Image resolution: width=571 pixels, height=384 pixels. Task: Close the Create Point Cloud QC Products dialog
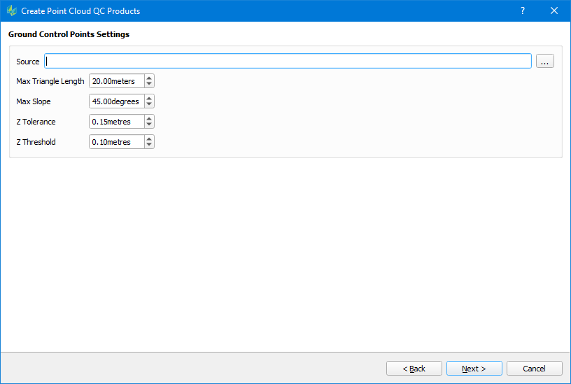pyautogui.click(x=554, y=11)
